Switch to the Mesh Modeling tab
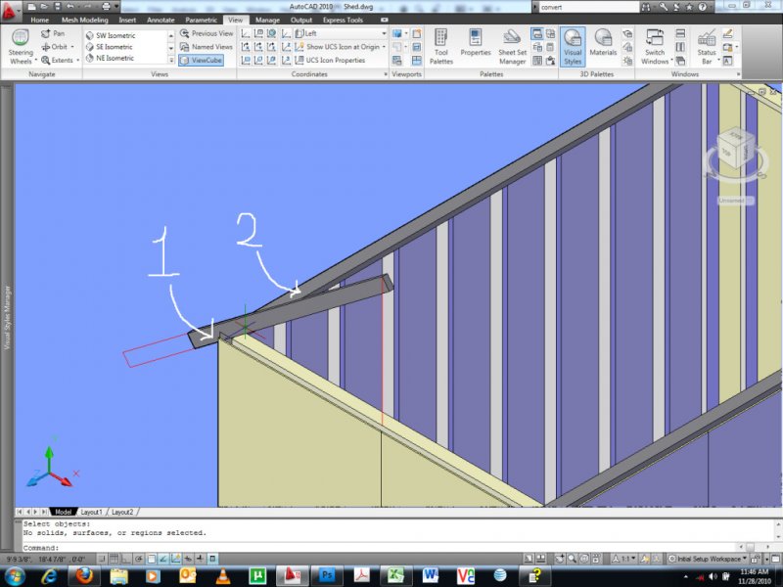 85,20
